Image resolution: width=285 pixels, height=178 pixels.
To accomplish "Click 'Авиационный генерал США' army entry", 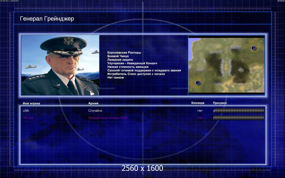I will [x=108, y=118].
